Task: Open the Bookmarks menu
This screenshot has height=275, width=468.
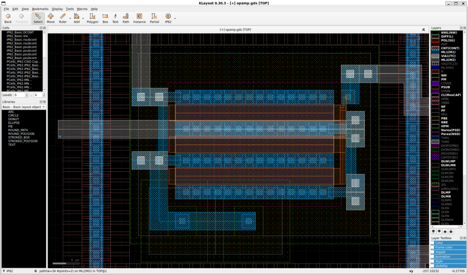Action: 40,9
